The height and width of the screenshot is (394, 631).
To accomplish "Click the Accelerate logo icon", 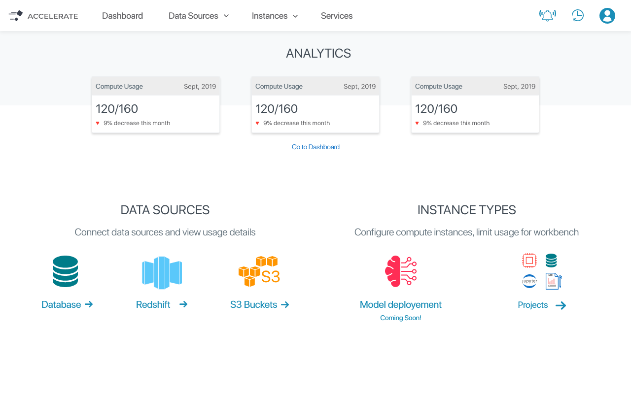I will [16, 16].
